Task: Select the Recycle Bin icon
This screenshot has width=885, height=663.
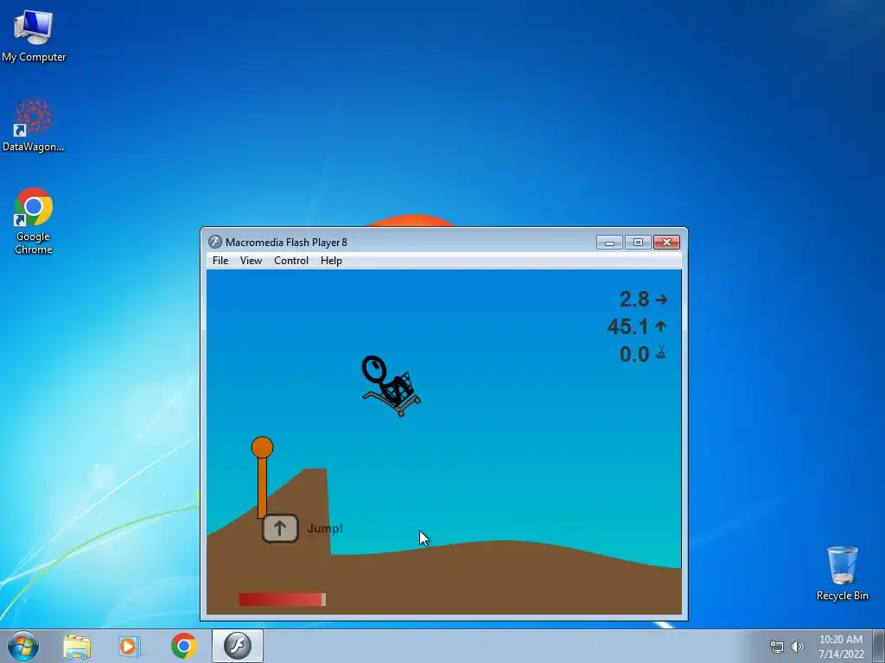Action: tap(842, 573)
